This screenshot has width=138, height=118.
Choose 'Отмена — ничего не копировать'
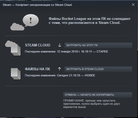(x=98, y=95)
